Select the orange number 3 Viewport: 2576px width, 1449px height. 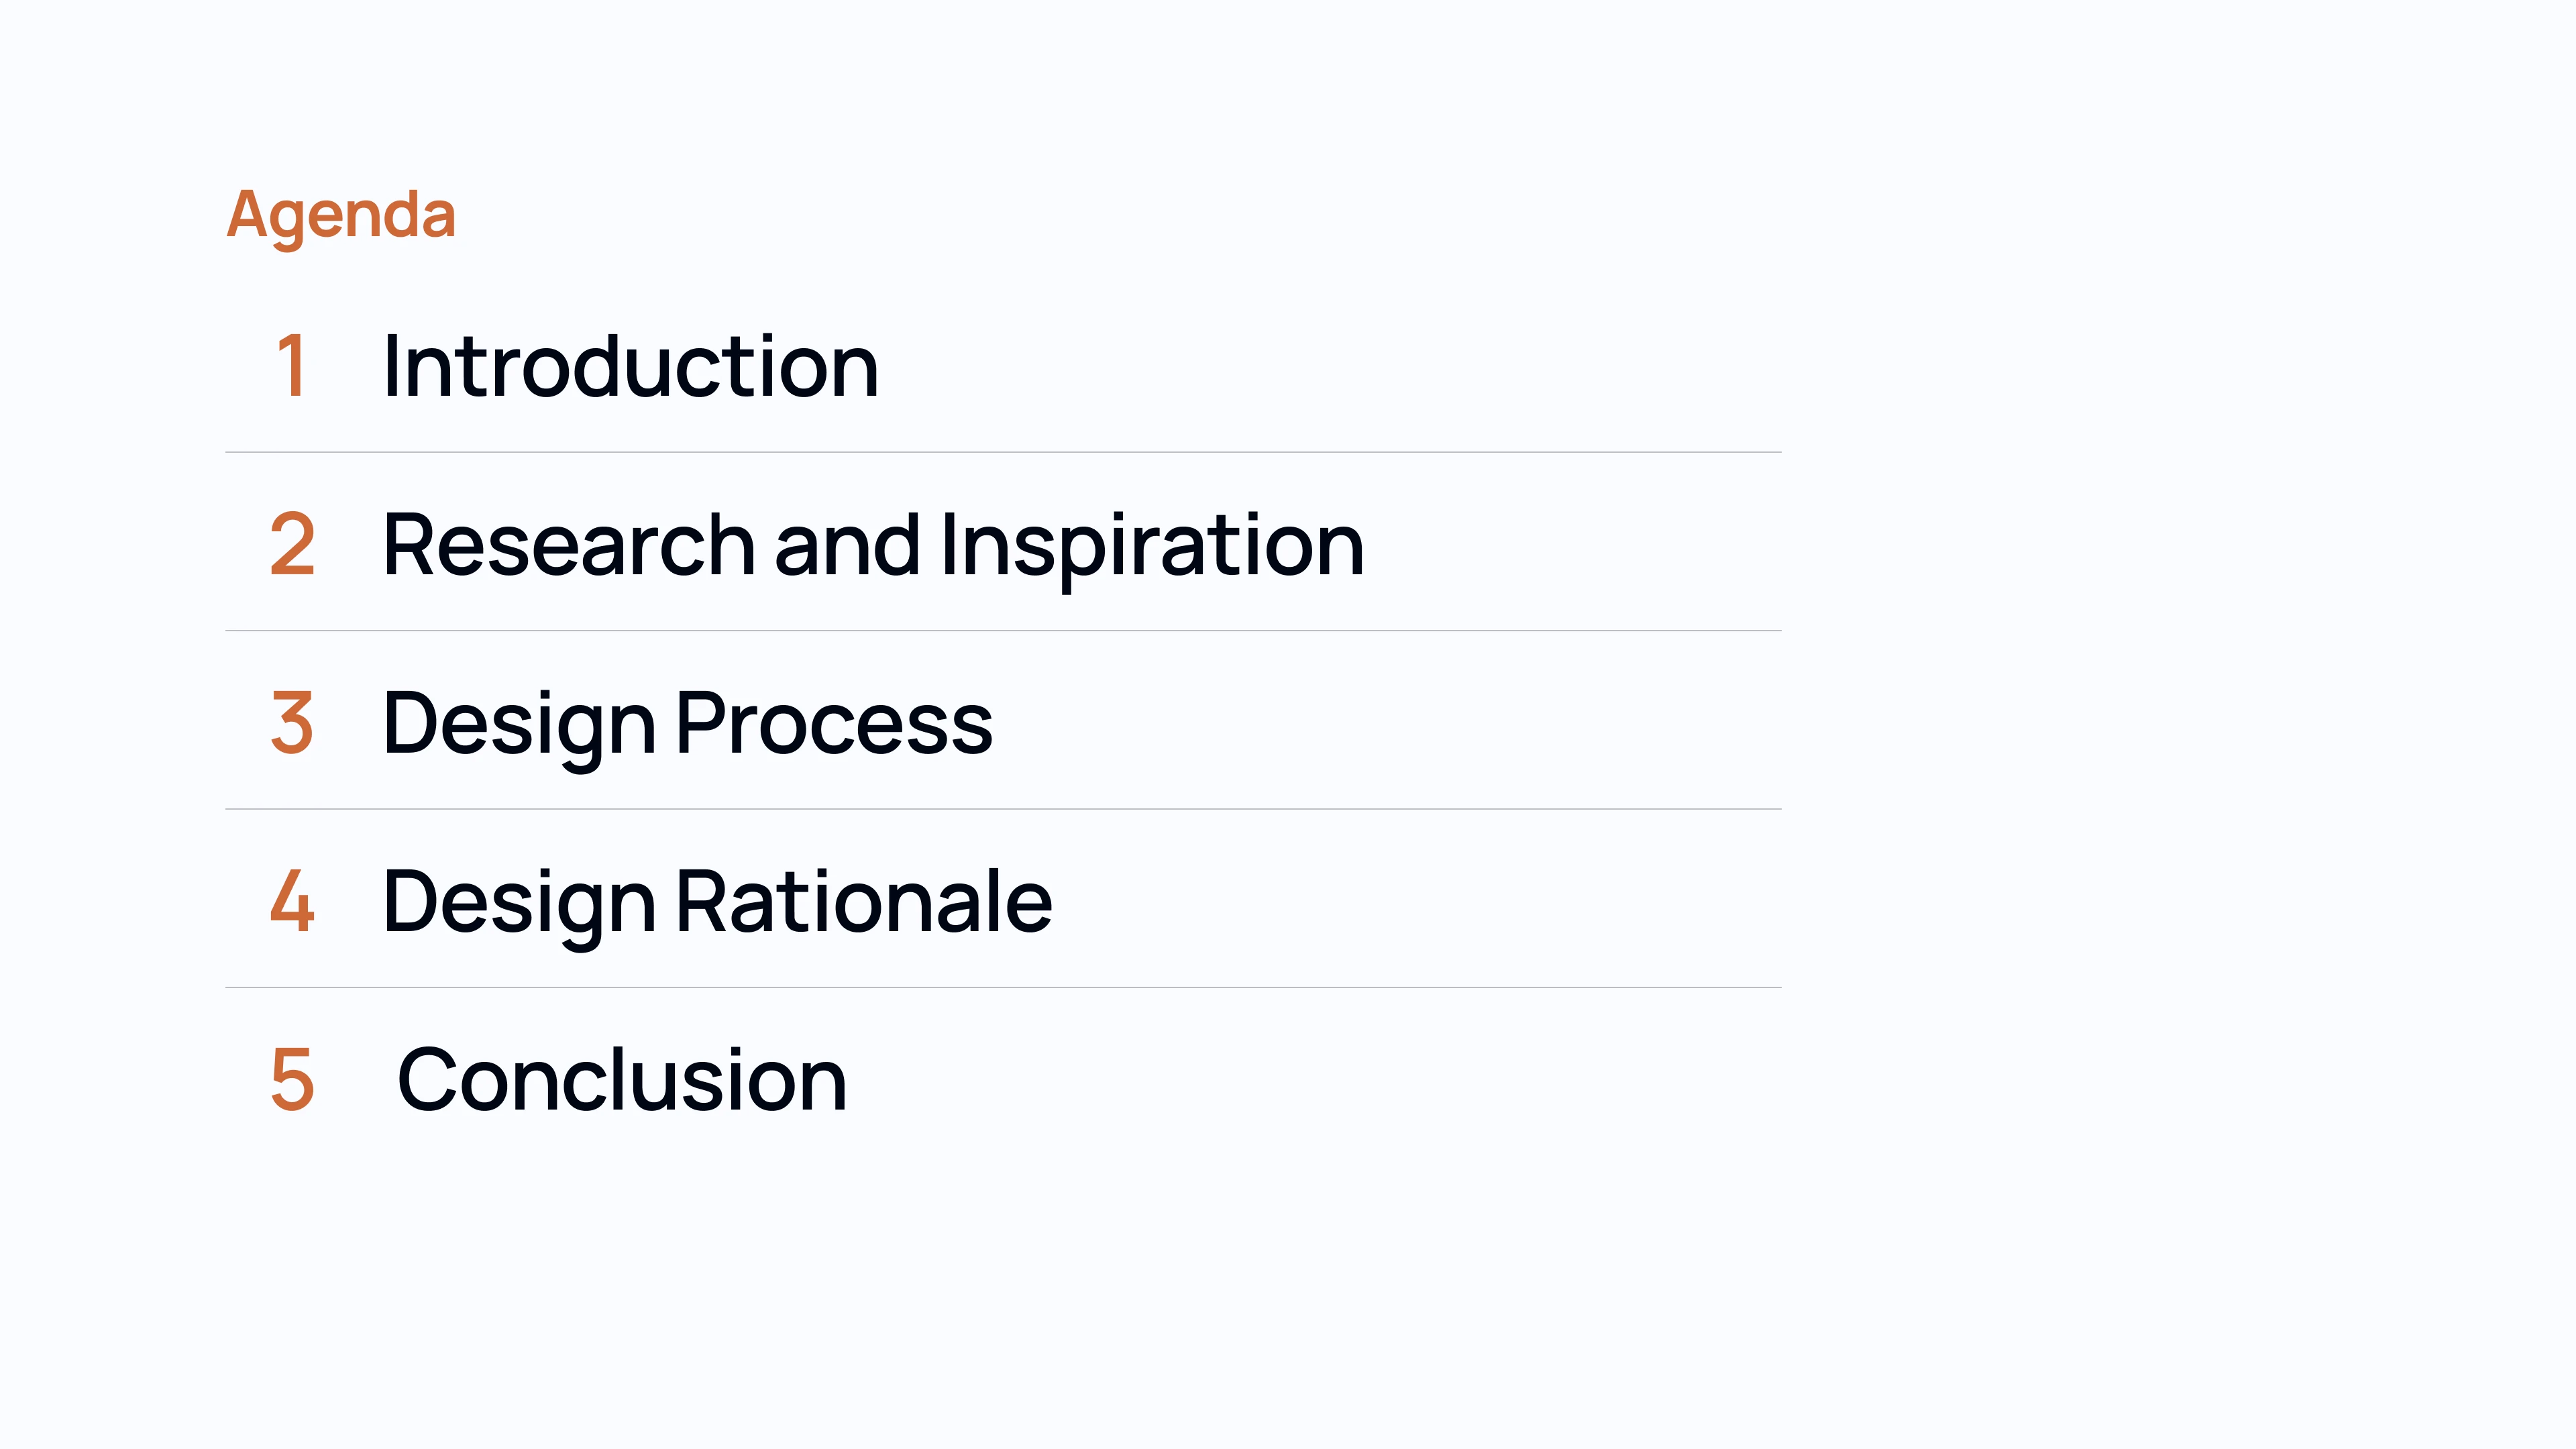(292, 723)
